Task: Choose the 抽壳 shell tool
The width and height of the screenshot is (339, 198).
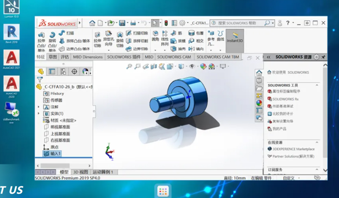Action: click(x=178, y=49)
